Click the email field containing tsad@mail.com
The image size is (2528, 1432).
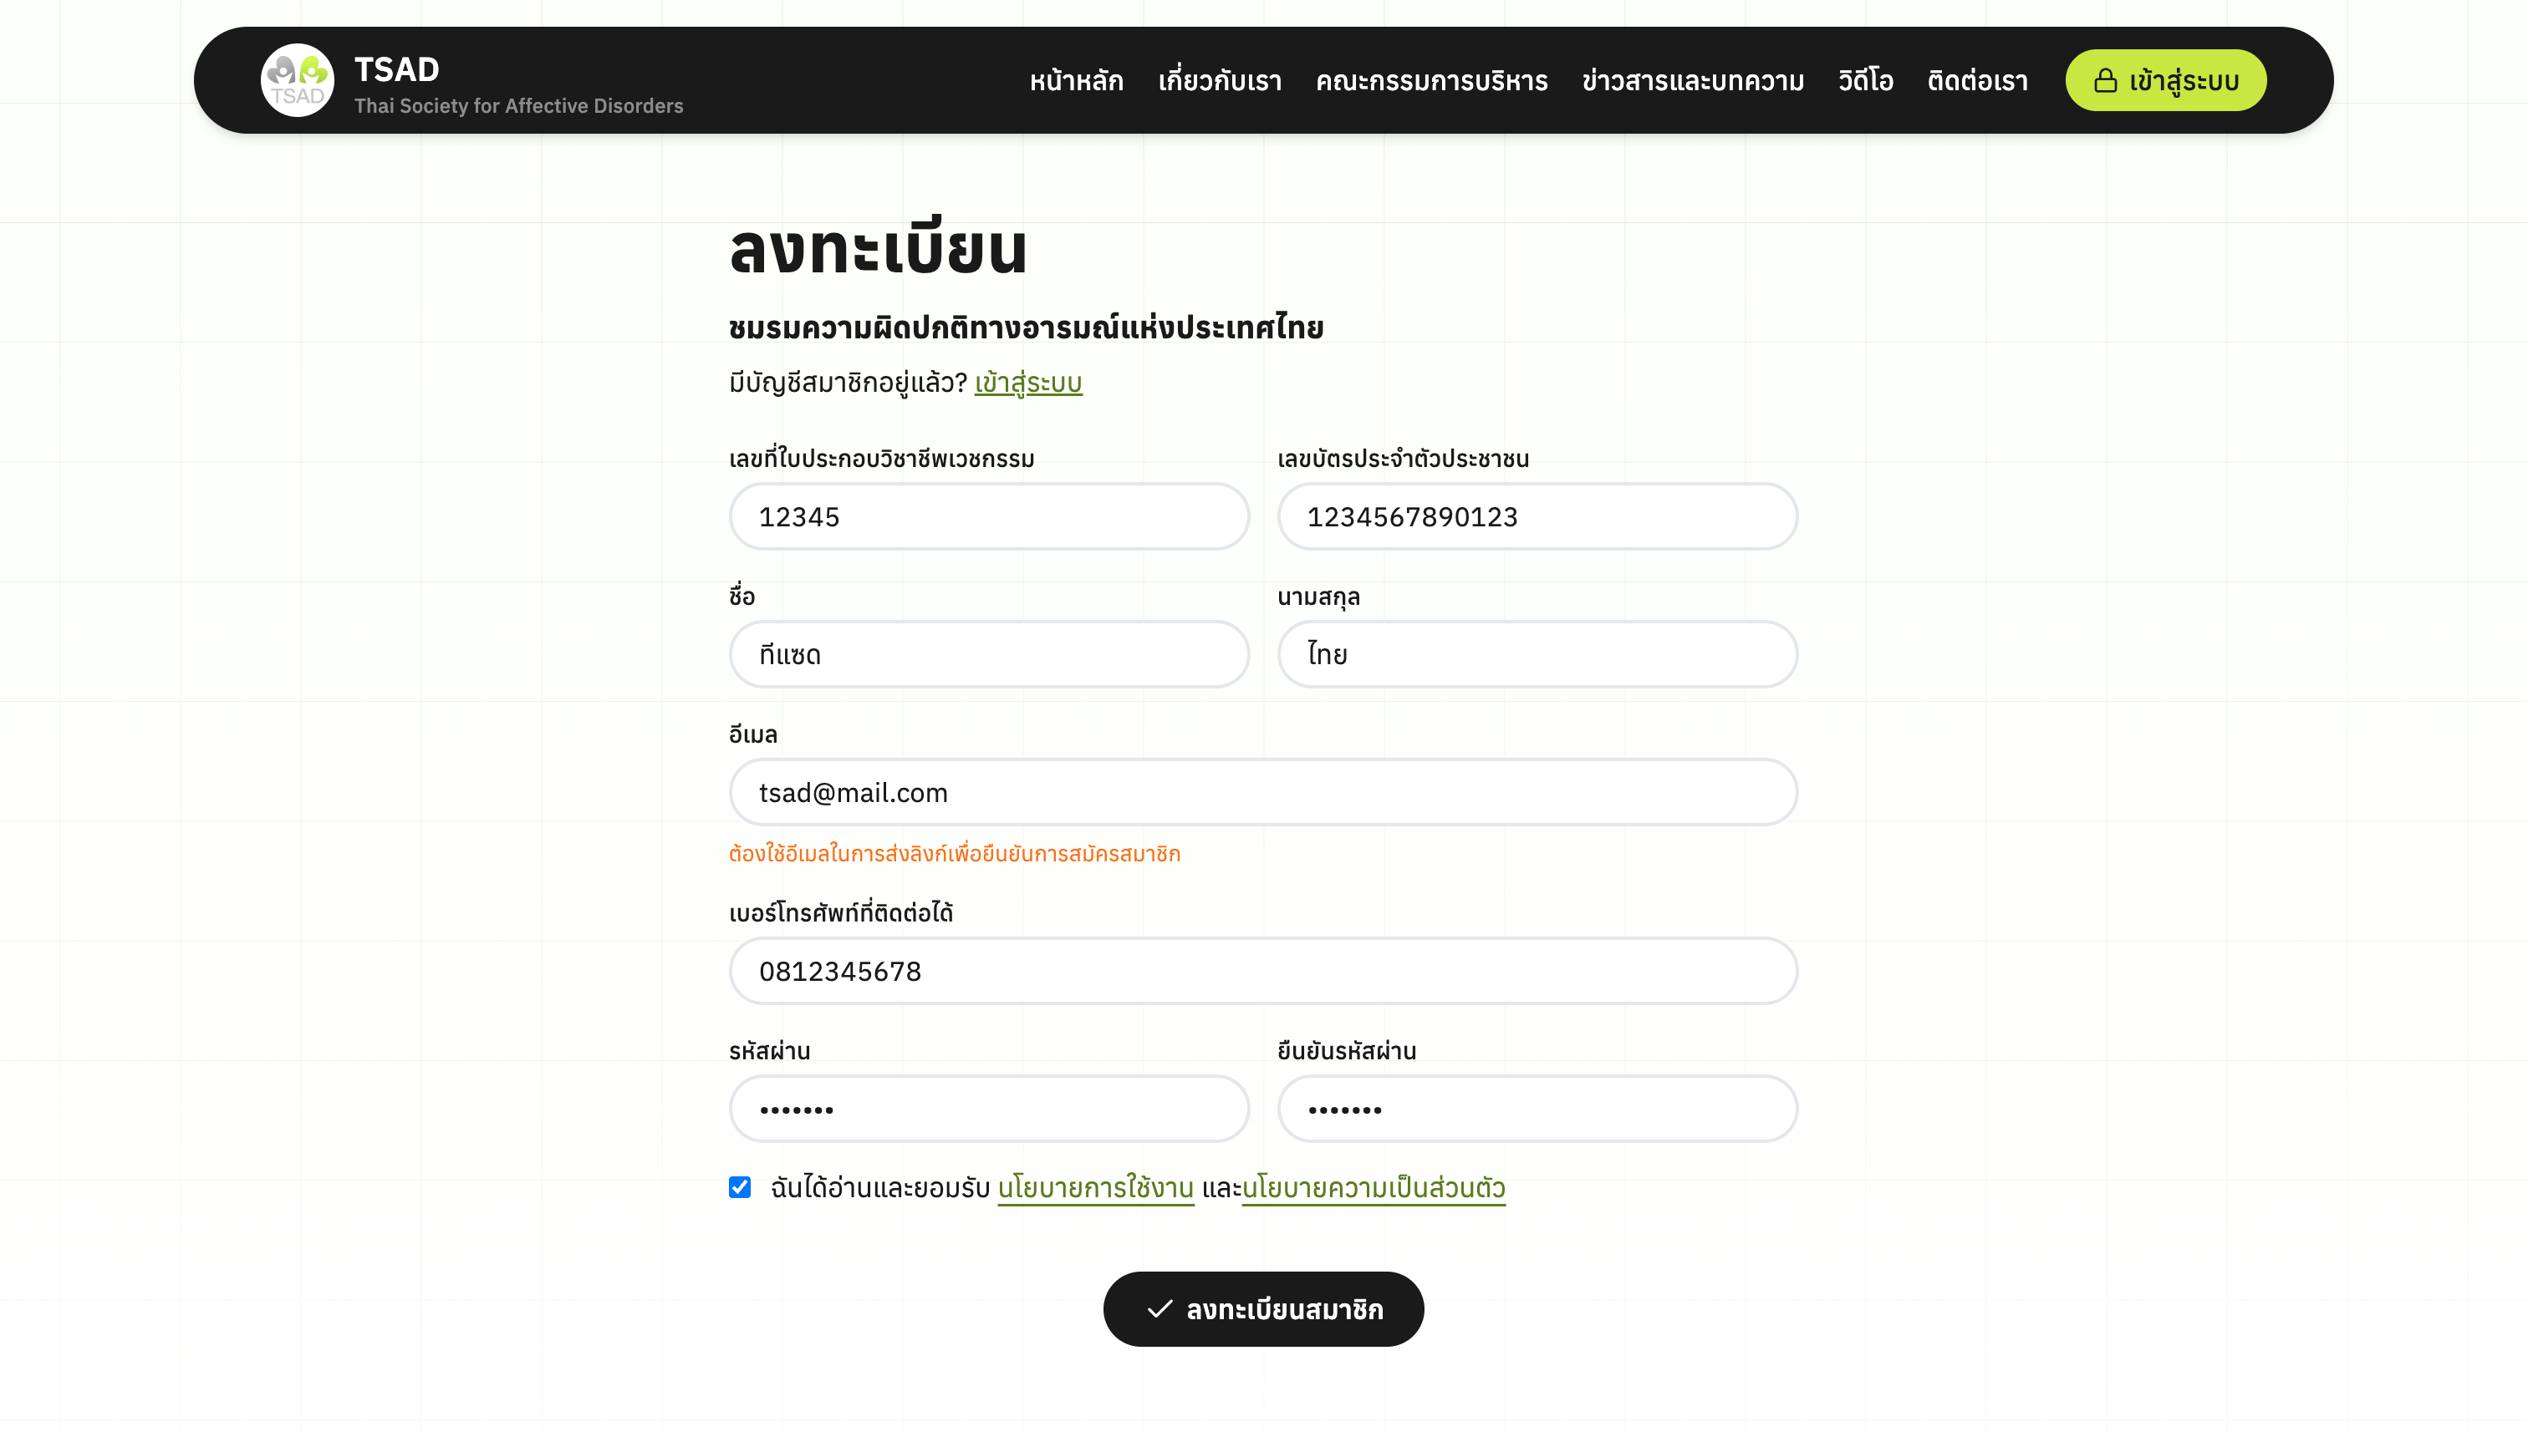(x=1262, y=793)
